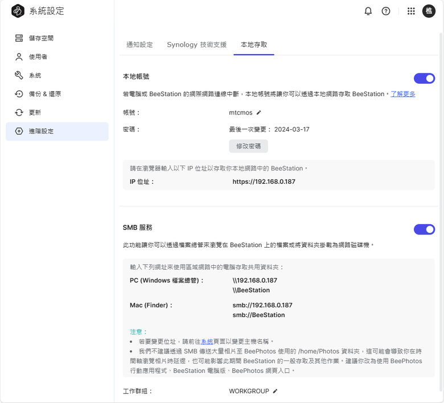Follow the 系統 link in the note
The height and width of the screenshot is (403, 444).
207,342
